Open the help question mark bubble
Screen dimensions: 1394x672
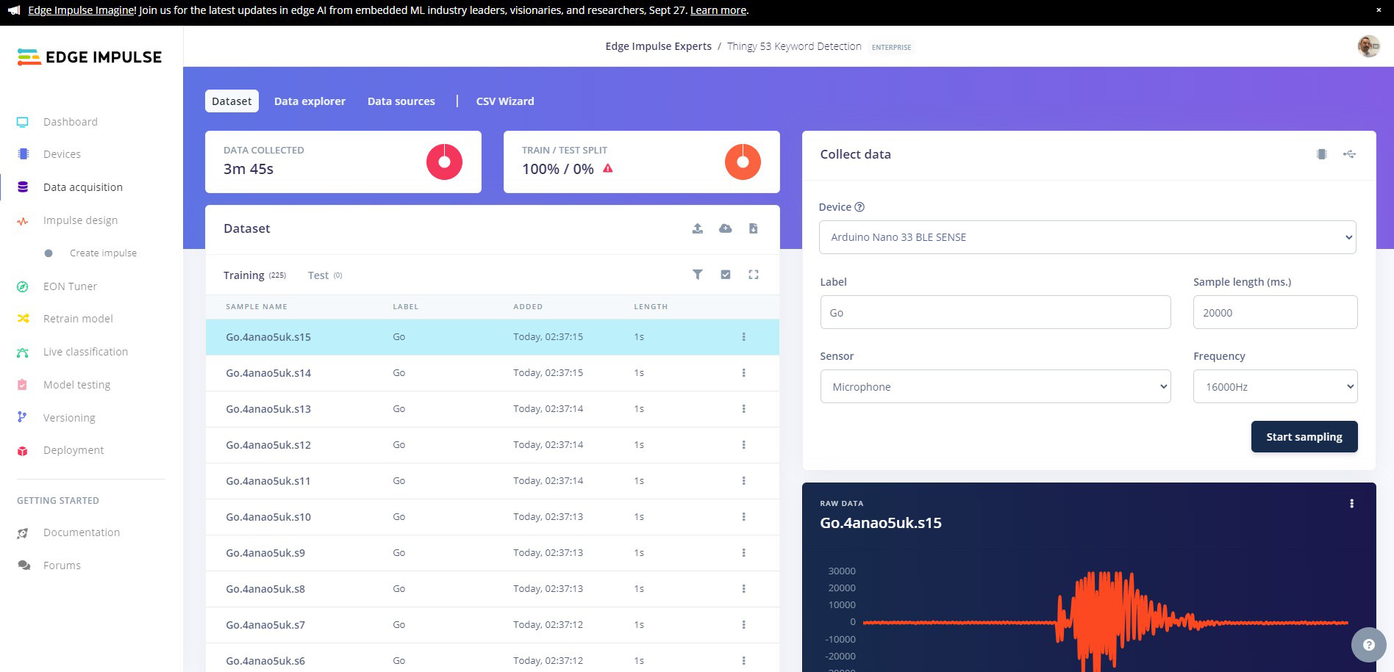click(x=1369, y=645)
